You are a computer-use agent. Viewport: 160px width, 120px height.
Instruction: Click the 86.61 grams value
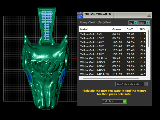click(x=116, y=34)
